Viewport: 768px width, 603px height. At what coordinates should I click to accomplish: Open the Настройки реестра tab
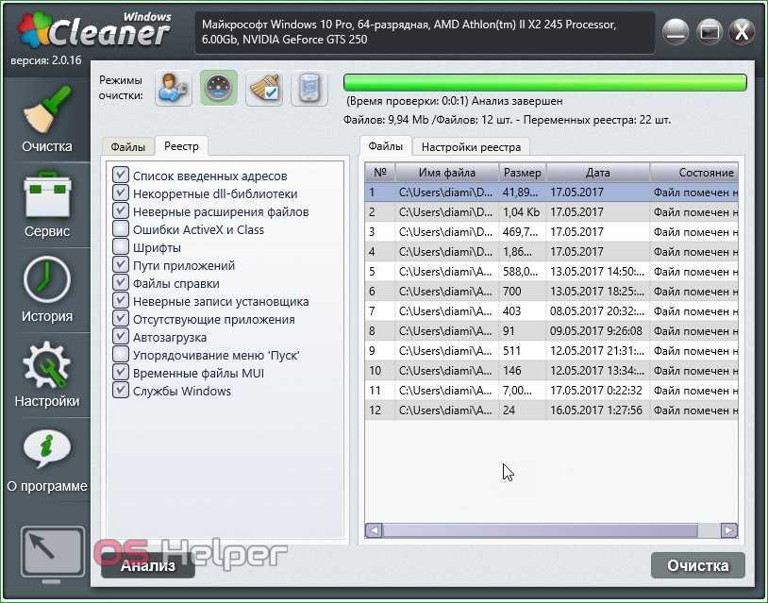(471, 147)
